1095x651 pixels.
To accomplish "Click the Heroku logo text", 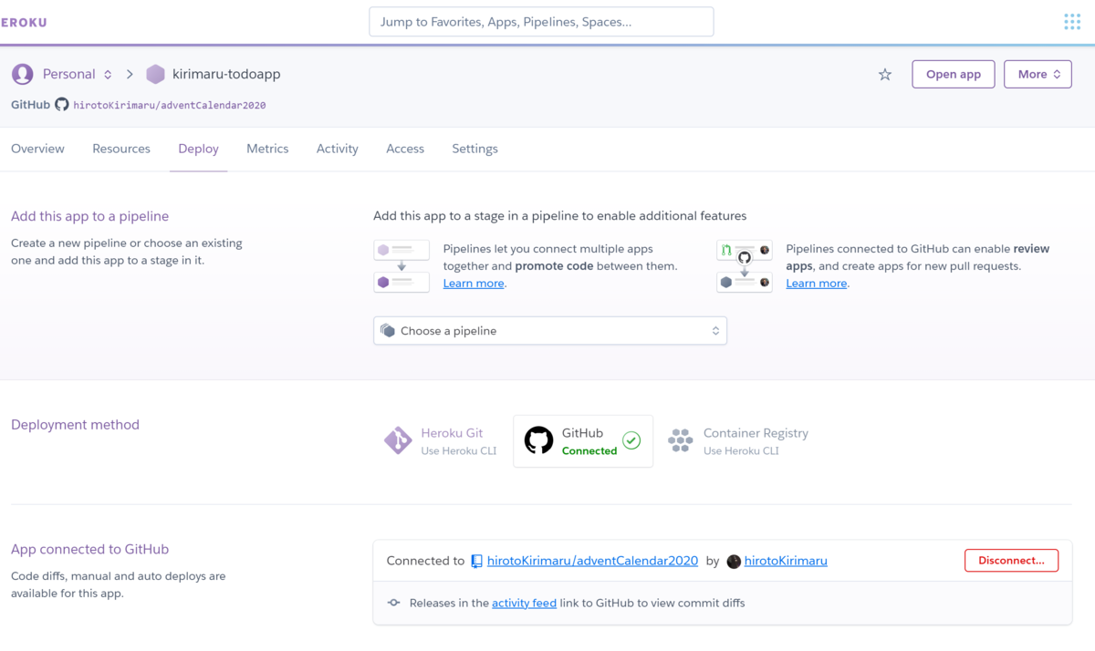I will click(x=24, y=22).
